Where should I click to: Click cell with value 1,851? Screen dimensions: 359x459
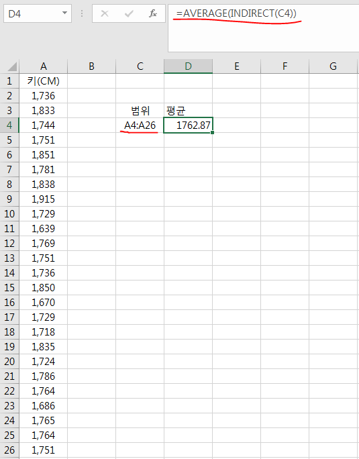44,155
